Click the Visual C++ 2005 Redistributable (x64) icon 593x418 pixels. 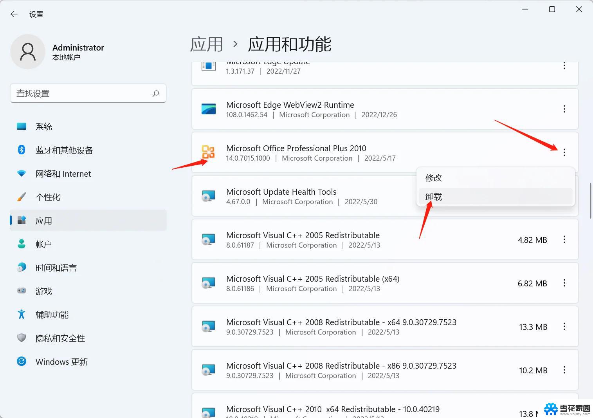pos(209,283)
